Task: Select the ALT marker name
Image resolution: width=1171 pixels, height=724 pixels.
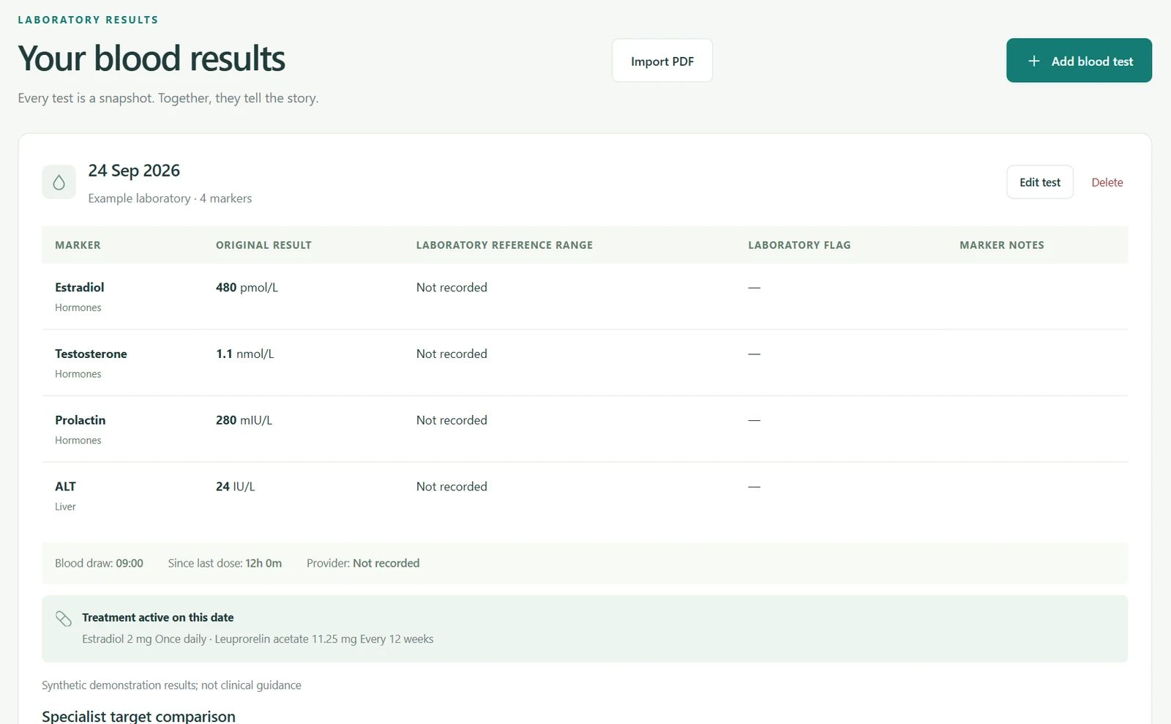Action: coord(65,486)
